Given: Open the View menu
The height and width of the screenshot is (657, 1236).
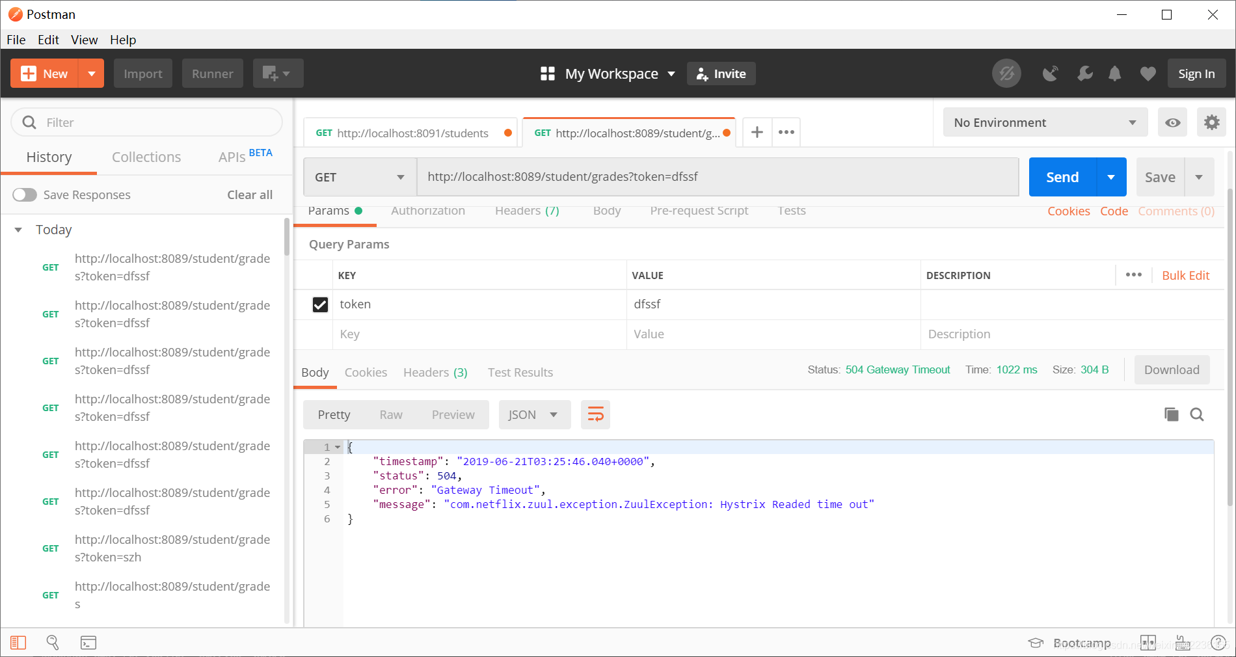Looking at the screenshot, I should pyautogui.click(x=85, y=40).
